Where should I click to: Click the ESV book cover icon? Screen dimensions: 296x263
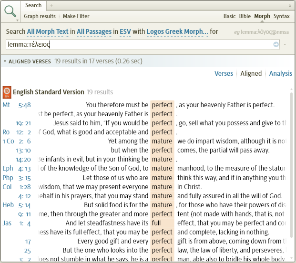pyautogui.click(x=7, y=92)
